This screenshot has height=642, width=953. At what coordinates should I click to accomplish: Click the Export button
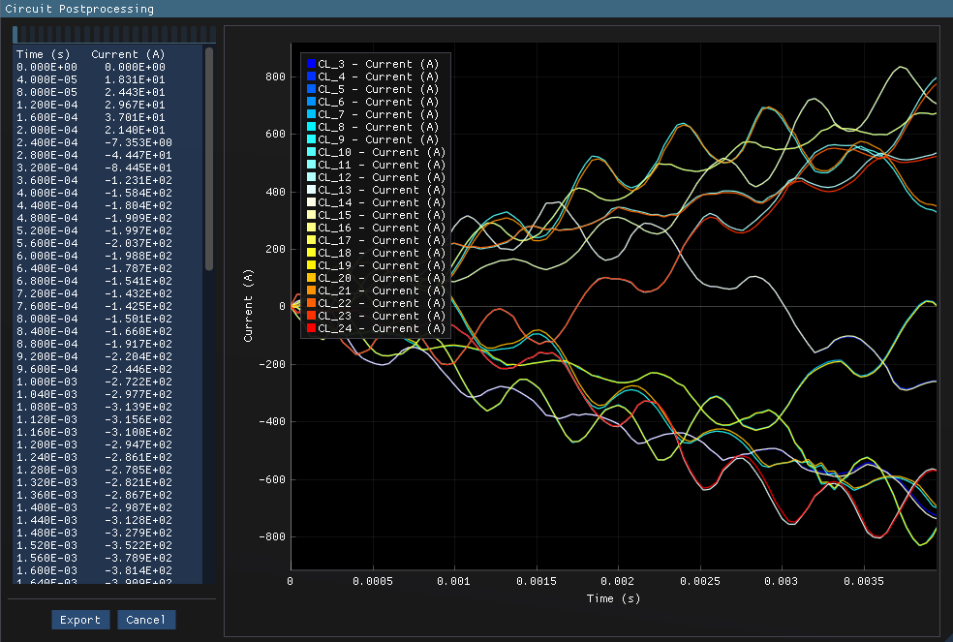pyautogui.click(x=80, y=619)
